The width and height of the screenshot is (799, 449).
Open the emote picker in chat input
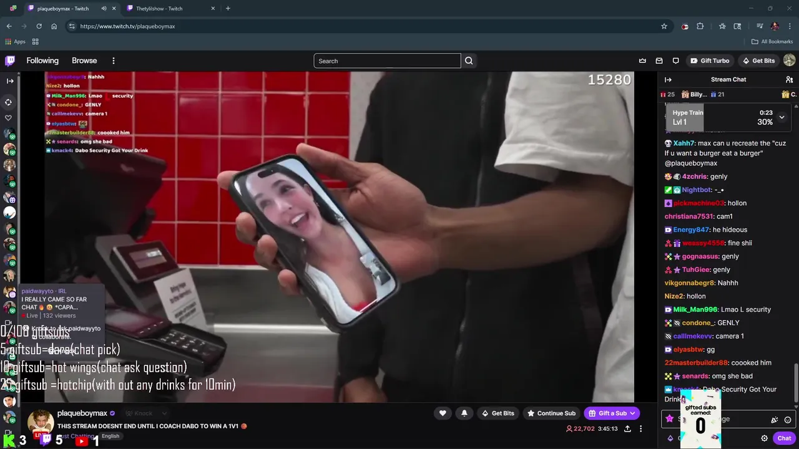pos(788,420)
